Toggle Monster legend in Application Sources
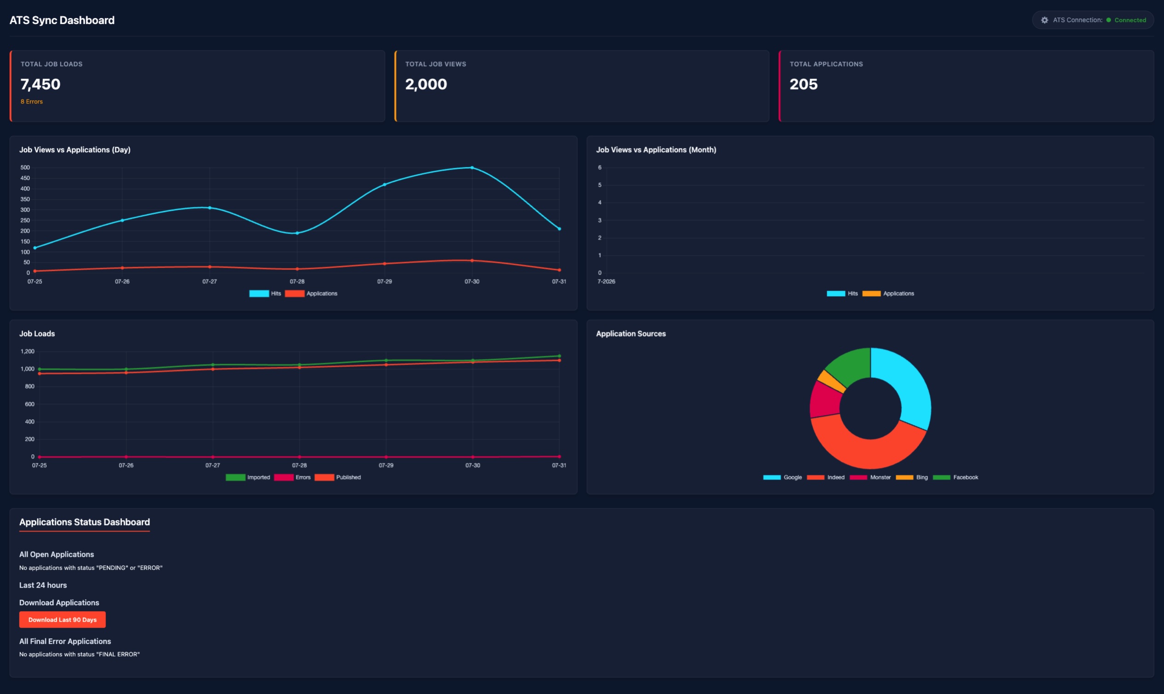 pos(870,478)
